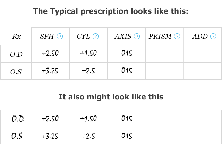Click the O.D CYL cell showing +1.50
Screen dimensions: 222x152
tap(88, 54)
